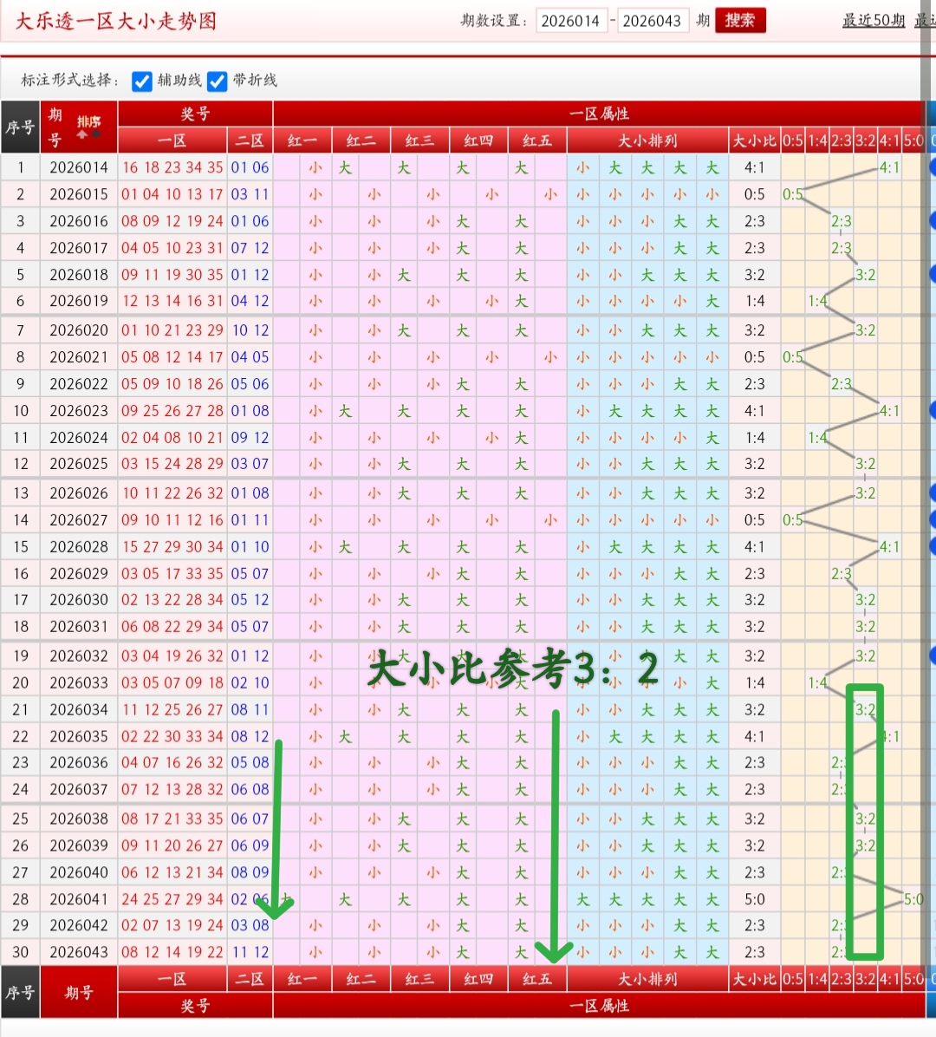Click the end period field showing 2026043
Viewport: 936px width, 1037px height.
[653, 20]
